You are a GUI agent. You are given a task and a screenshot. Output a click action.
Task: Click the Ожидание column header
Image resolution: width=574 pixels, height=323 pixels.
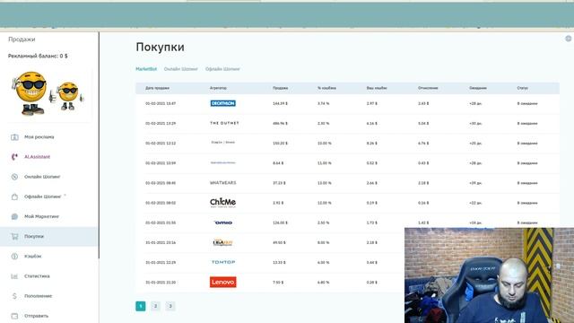pos(478,88)
